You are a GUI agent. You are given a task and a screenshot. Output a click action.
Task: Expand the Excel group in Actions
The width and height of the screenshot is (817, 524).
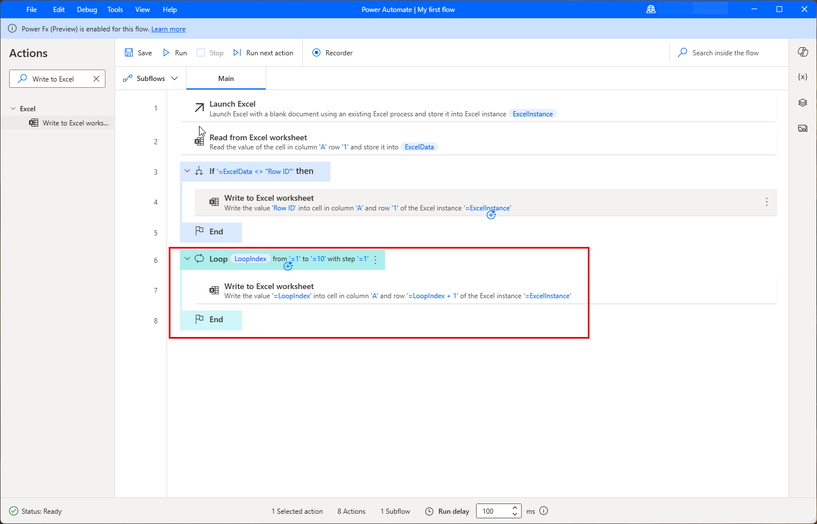13,108
